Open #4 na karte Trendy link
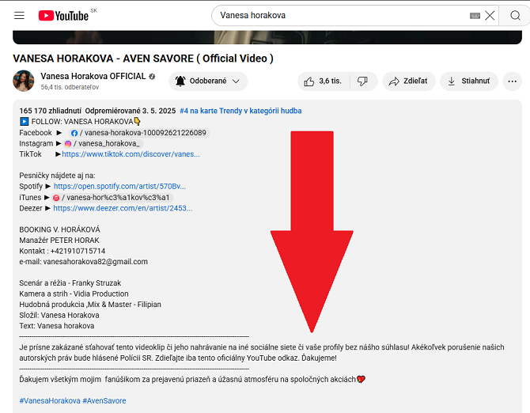The height and width of the screenshot is (413, 530). (240, 111)
